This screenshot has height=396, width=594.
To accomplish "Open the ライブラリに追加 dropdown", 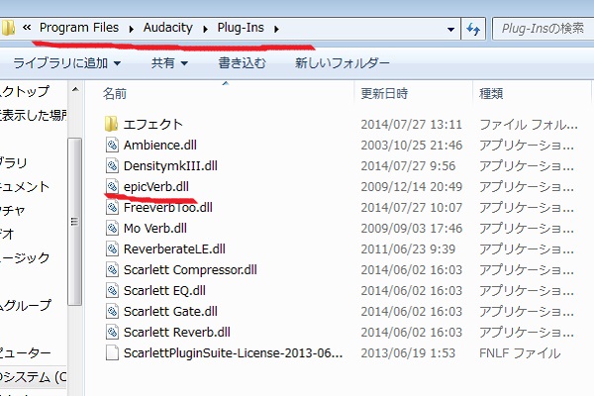I will coord(67,63).
